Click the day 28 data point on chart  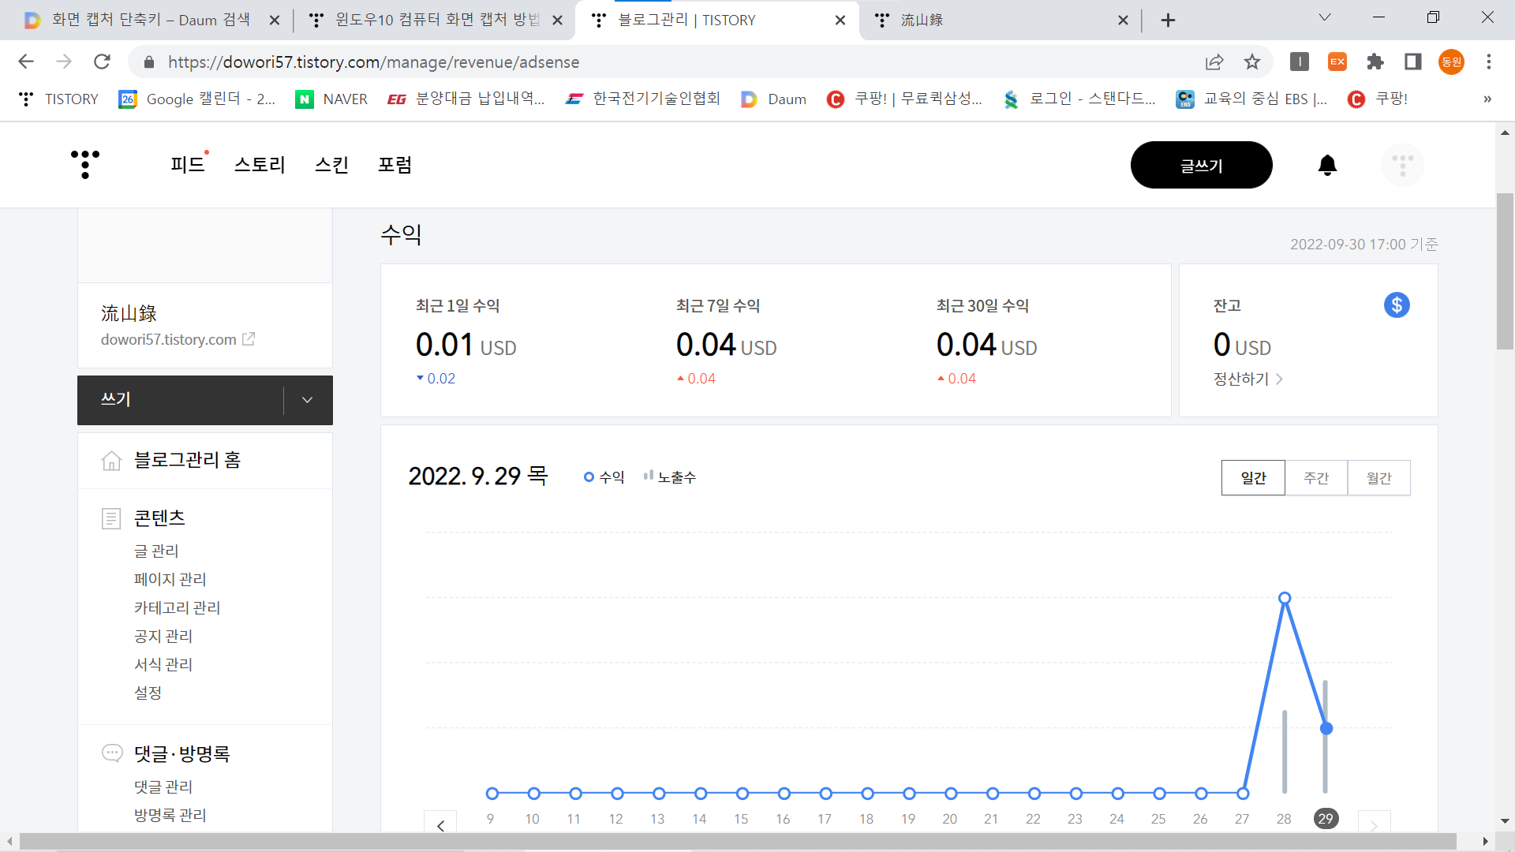(1284, 598)
